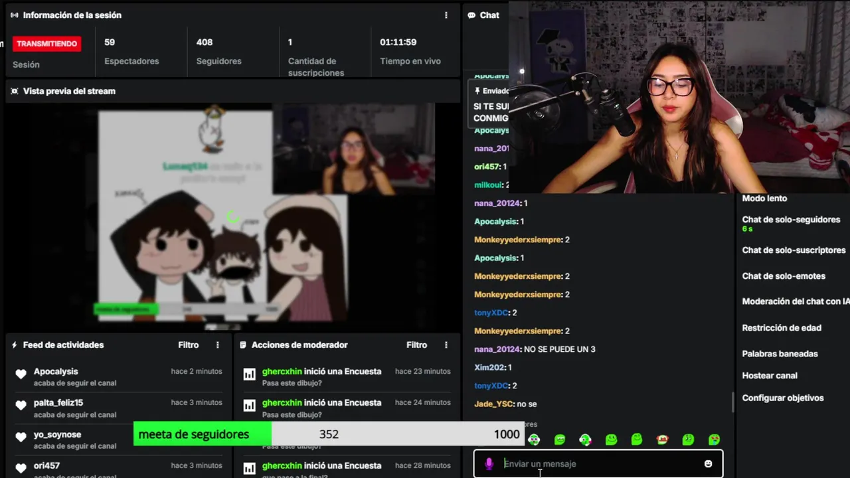This screenshot has height=478, width=850.
Task: Filter the Acciones de moderador list
Action: click(x=417, y=345)
